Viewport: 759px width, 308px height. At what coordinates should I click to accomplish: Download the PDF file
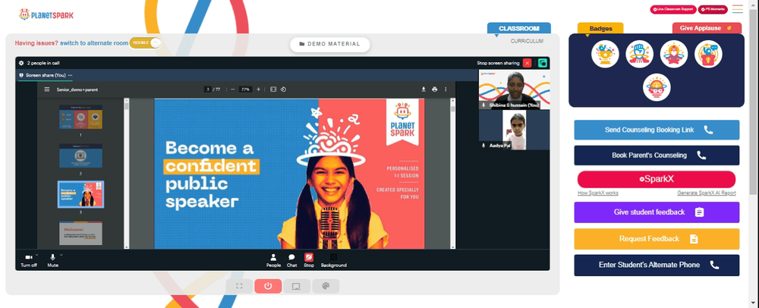point(424,90)
